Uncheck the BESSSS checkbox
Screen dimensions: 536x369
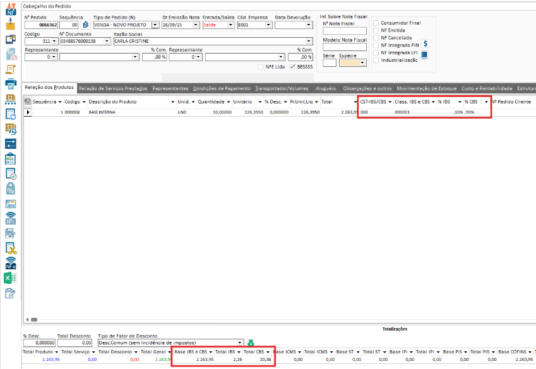(x=292, y=66)
